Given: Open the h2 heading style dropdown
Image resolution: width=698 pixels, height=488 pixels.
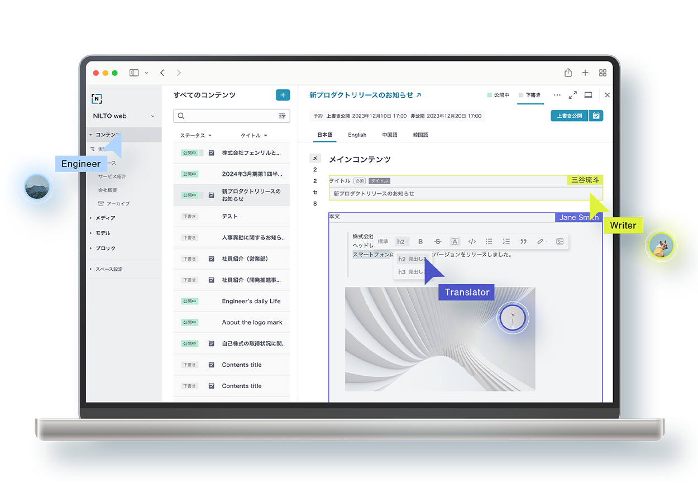Looking at the screenshot, I should (403, 241).
